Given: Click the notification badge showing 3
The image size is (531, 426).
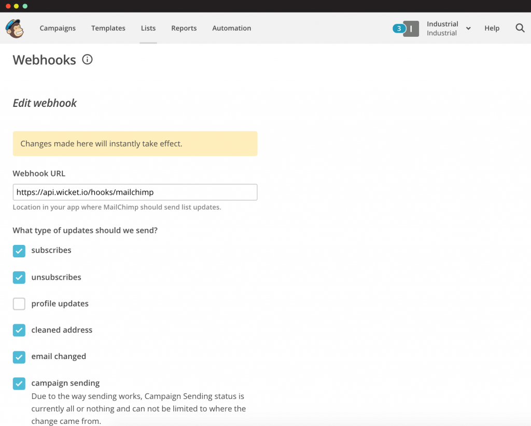Looking at the screenshot, I should pyautogui.click(x=399, y=29).
